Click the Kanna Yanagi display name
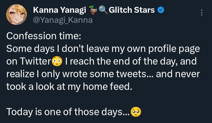The height and width of the screenshot is (123, 212). (x=57, y=10)
